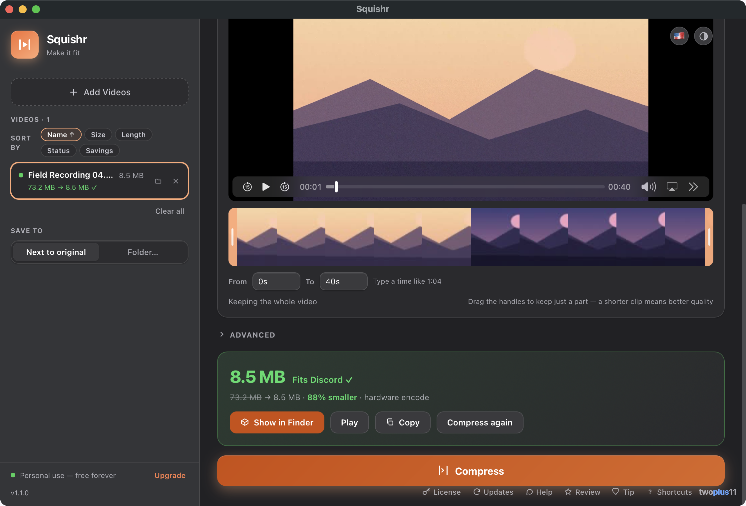Skip forward 15 seconds in preview

[x=285, y=187]
